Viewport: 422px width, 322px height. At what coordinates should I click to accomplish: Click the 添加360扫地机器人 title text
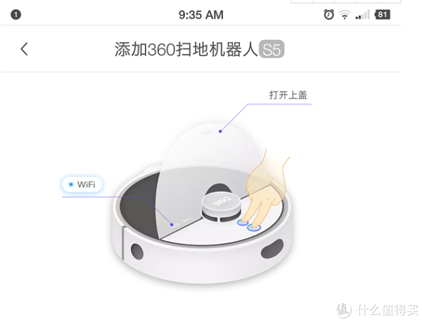point(186,49)
